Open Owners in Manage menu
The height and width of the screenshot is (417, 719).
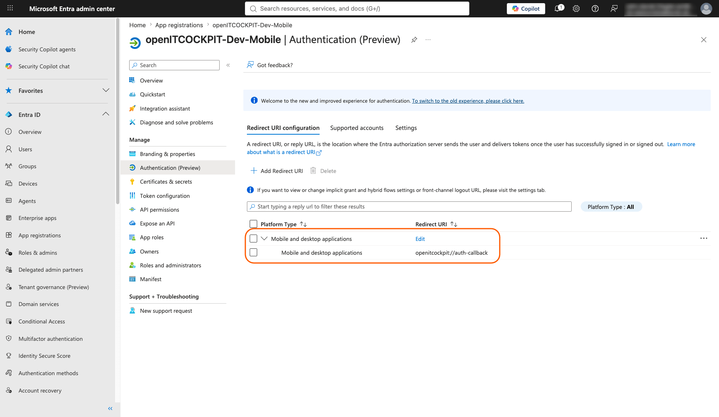(149, 252)
